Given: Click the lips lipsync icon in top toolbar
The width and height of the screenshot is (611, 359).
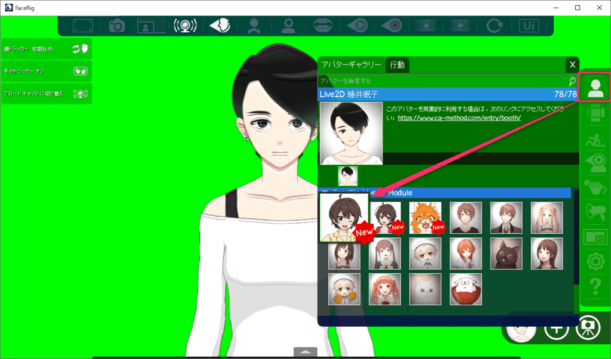Looking at the screenshot, I should (x=323, y=26).
